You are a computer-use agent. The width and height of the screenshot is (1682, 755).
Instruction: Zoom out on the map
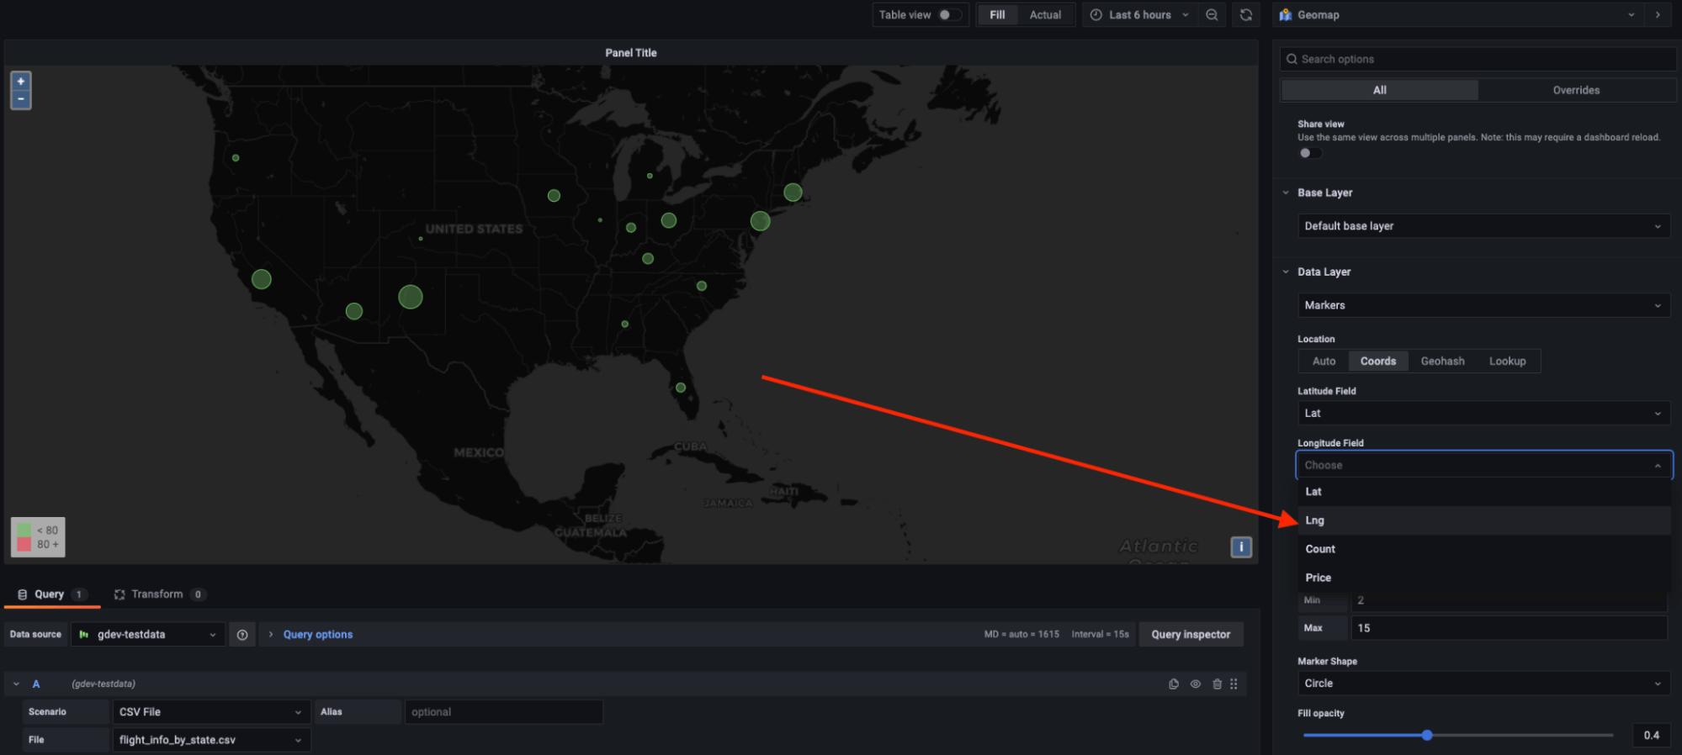coord(21,99)
